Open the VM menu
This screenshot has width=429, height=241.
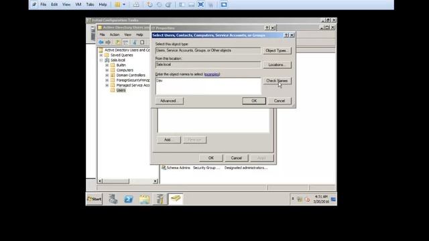(x=78, y=5)
